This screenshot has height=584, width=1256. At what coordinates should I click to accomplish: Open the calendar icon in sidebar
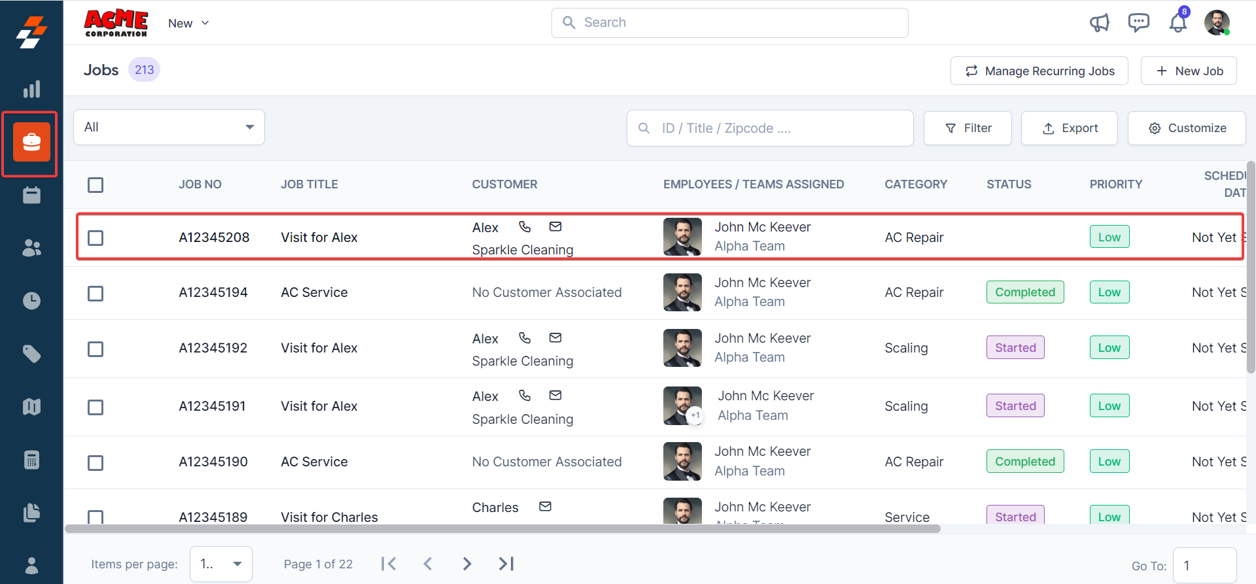click(31, 195)
